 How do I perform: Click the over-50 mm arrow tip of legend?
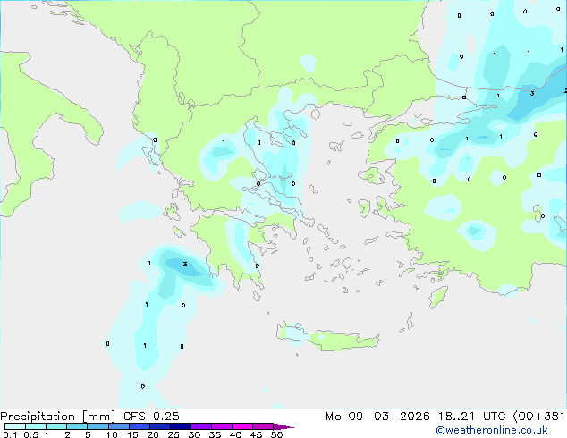pyautogui.click(x=283, y=426)
